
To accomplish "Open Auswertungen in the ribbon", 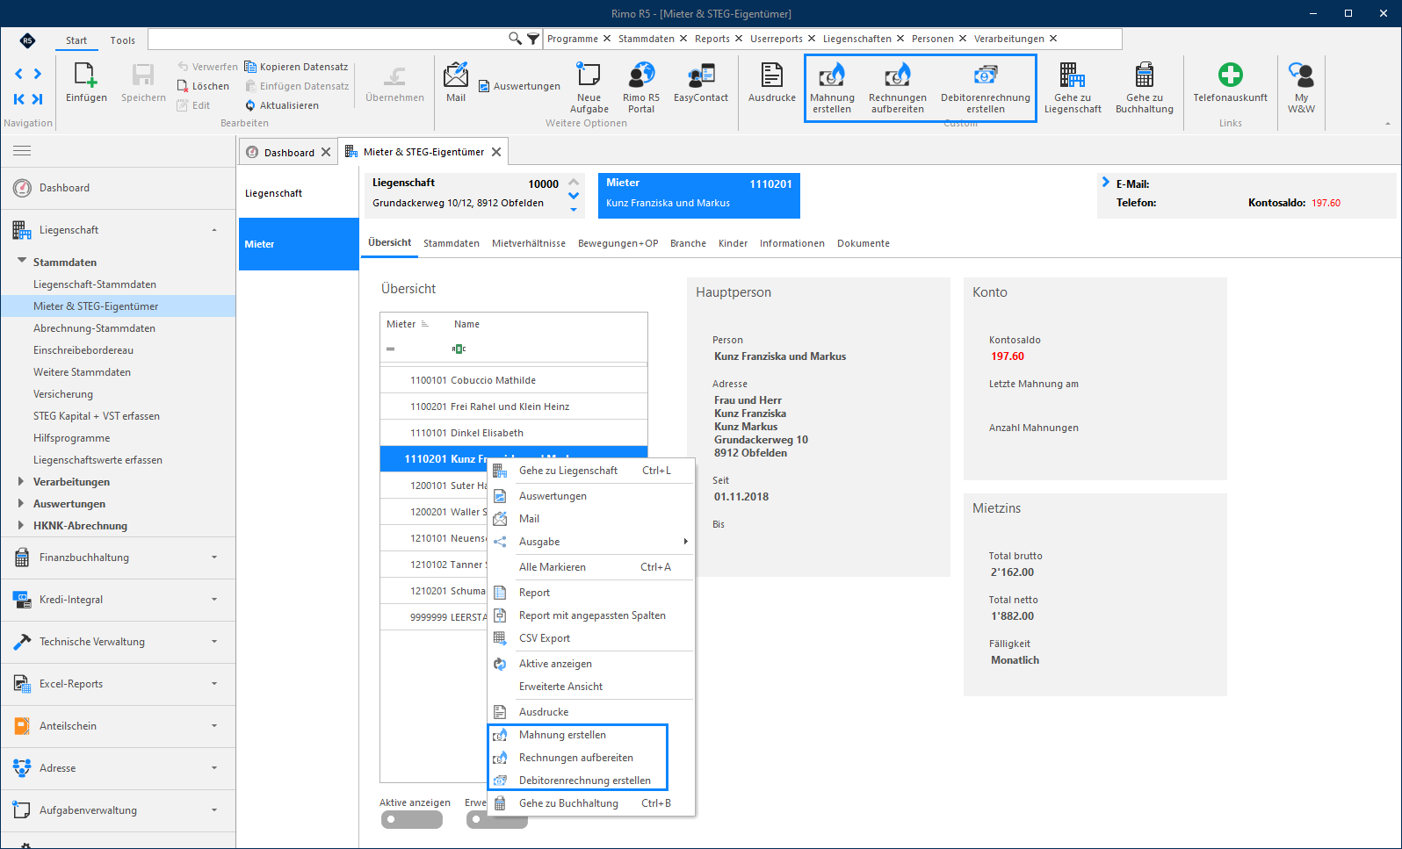I will point(519,86).
